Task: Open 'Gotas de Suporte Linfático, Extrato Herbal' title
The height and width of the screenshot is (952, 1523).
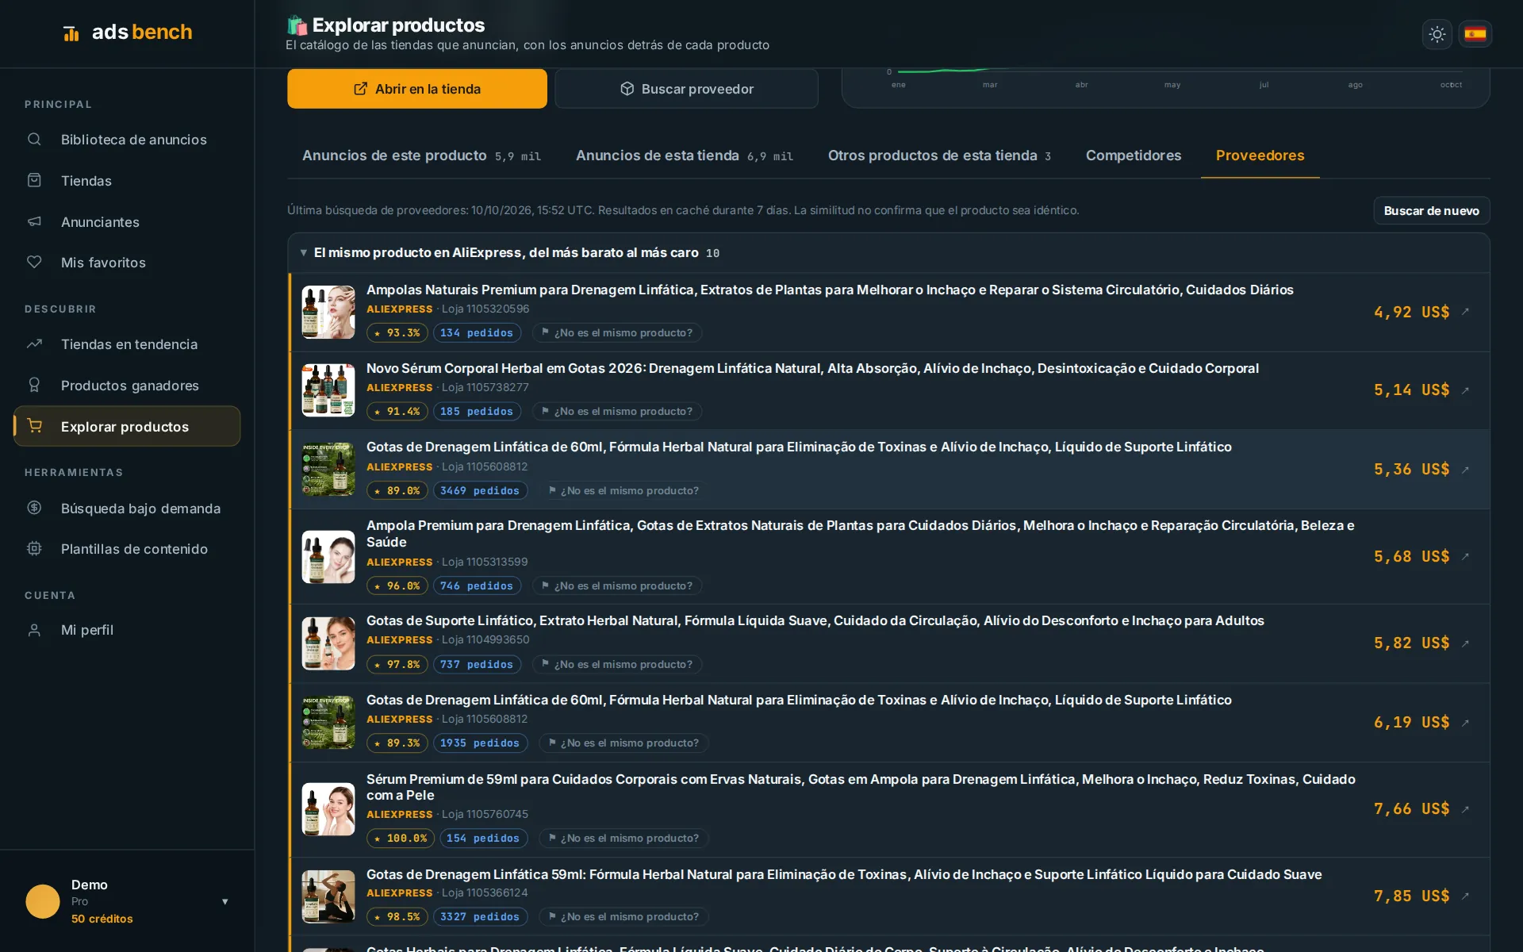Action: 815,620
